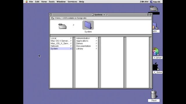The height and width of the screenshot is (104, 186).
Task: Select the CD icon on the desktop
Action: 155,51
